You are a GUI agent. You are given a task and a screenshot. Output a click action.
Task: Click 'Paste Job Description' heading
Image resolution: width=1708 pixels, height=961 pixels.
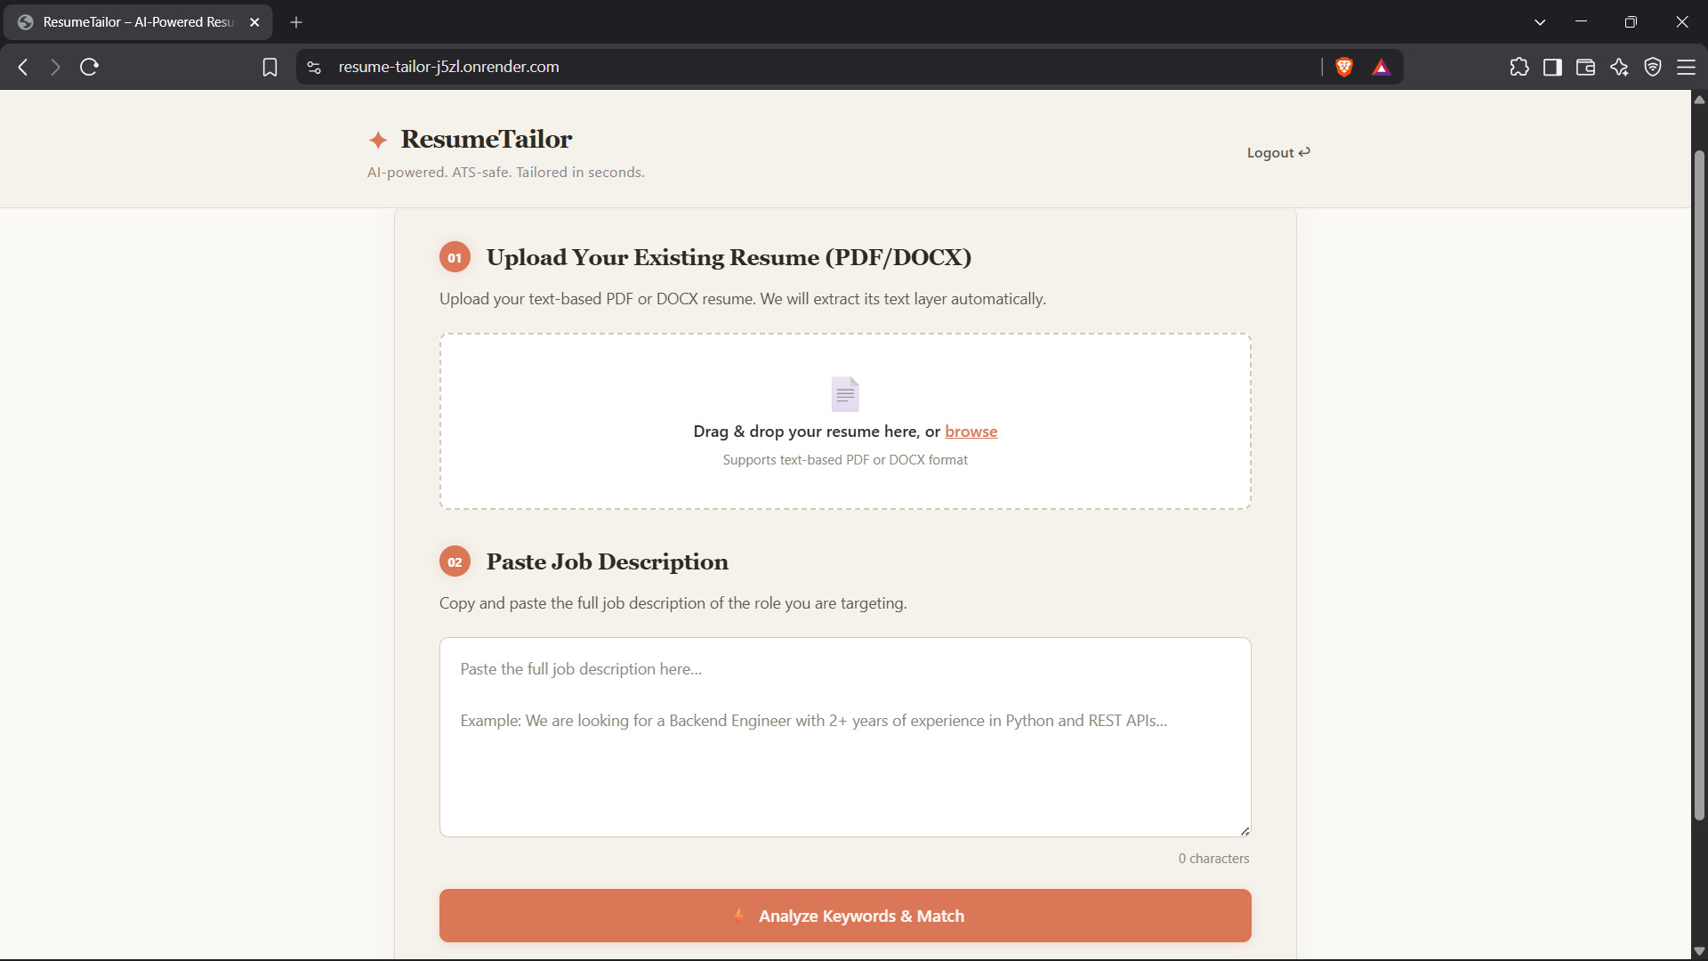[x=608, y=561]
